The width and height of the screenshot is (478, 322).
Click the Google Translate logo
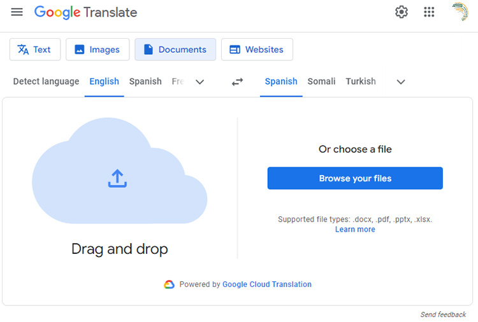85,12
